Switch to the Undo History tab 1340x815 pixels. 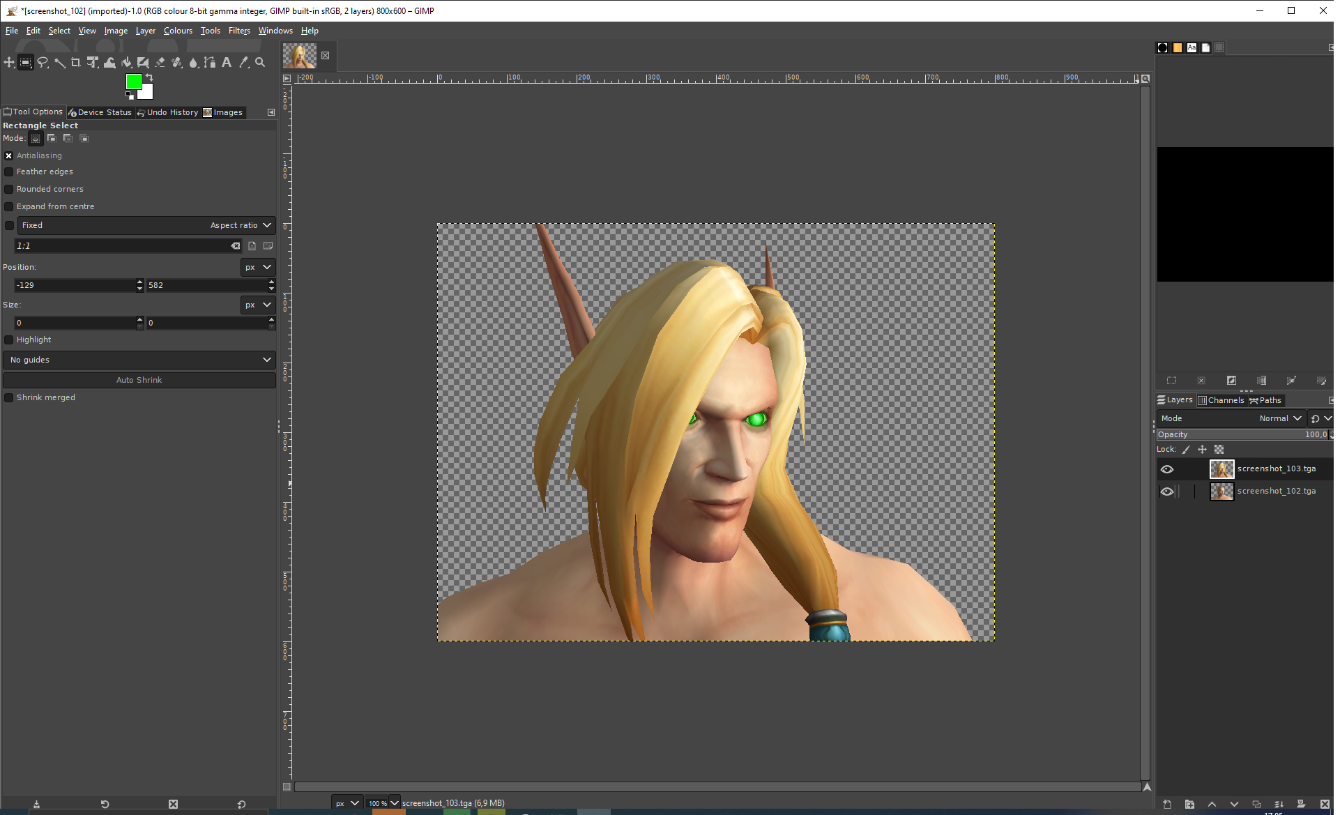tap(167, 112)
